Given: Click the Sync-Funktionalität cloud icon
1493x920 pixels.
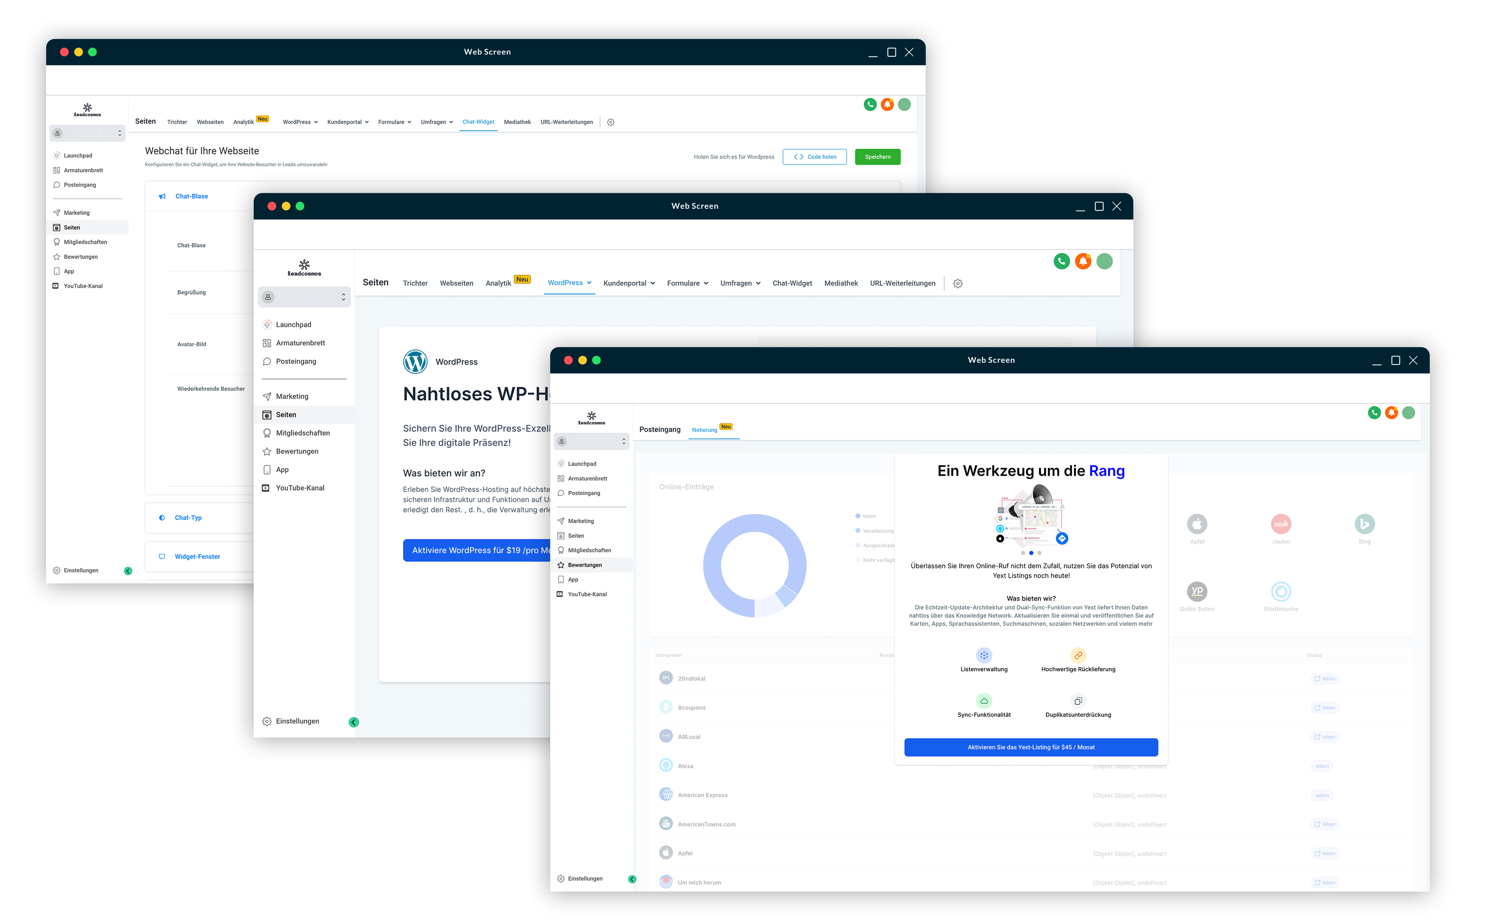Looking at the screenshot, I should (x=984, y=702).
